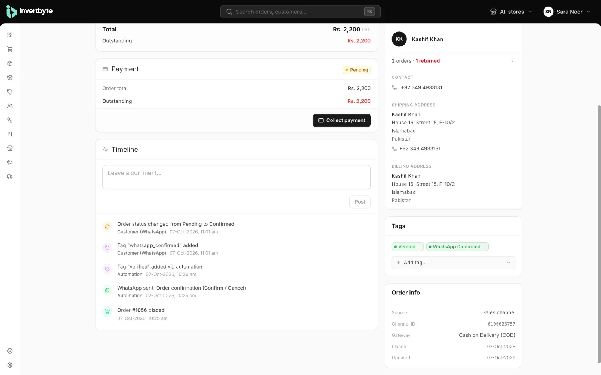Open the storefront icon in sidebar

point(10,148)
